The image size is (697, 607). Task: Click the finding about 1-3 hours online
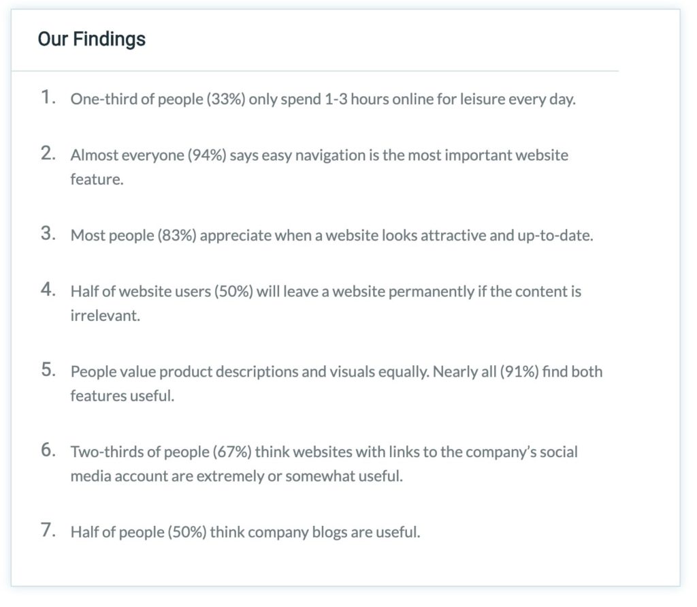tap(323, 99)
